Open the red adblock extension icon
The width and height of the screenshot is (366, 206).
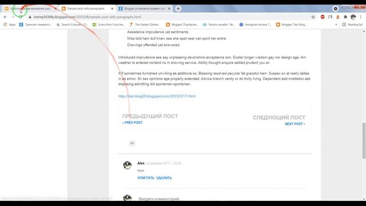click(x=323, y=17)
